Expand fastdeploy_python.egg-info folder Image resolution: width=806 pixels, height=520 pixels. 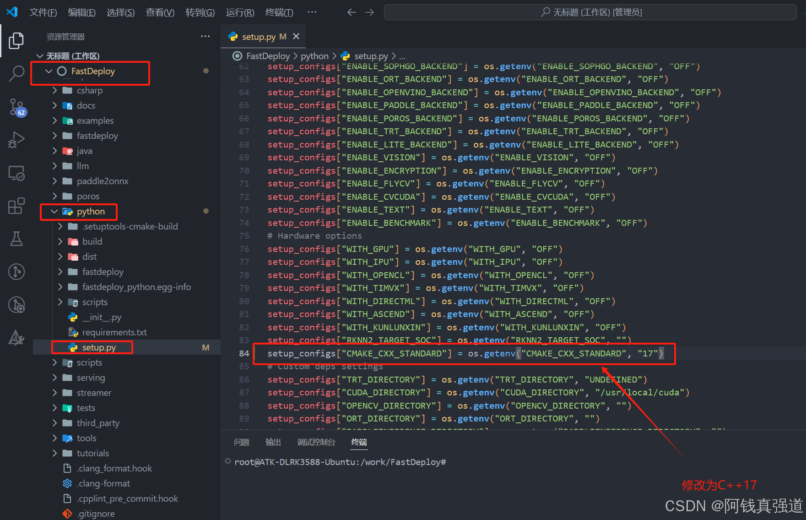60,287
